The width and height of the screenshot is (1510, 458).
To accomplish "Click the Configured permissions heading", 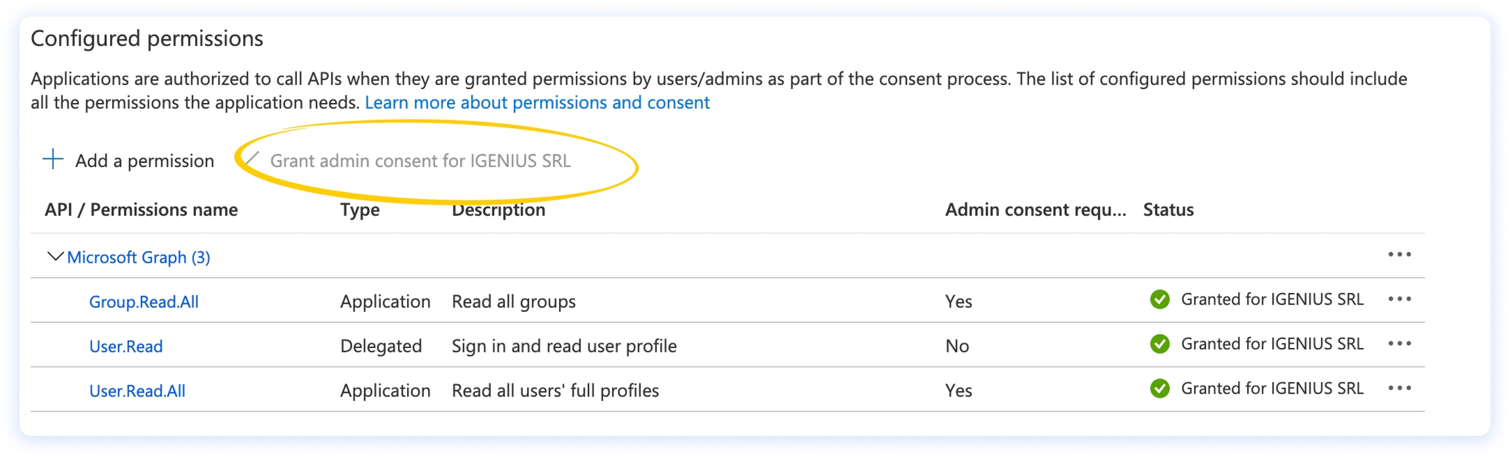I will point(147,39).
